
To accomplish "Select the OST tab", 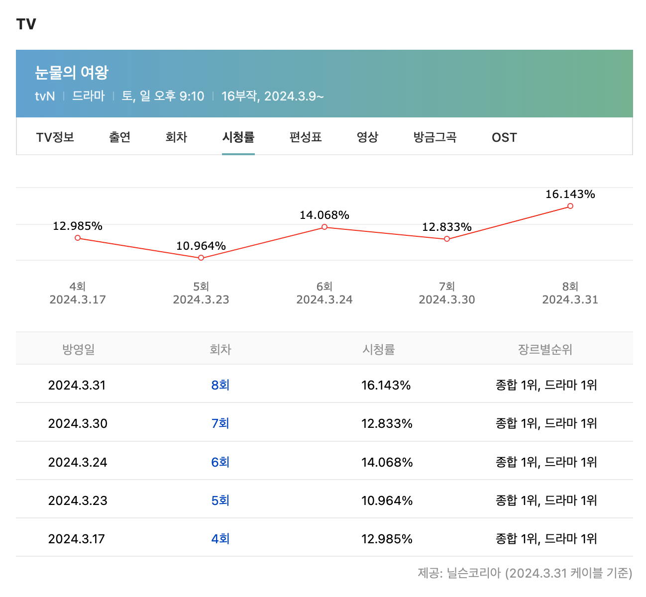I will point(504,137).
